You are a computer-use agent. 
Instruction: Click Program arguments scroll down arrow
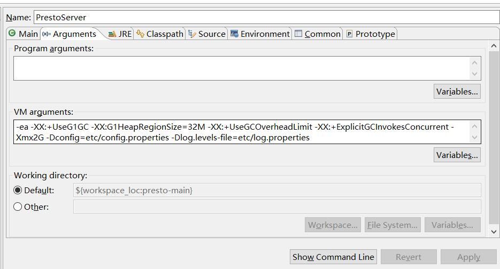point(474,74)
